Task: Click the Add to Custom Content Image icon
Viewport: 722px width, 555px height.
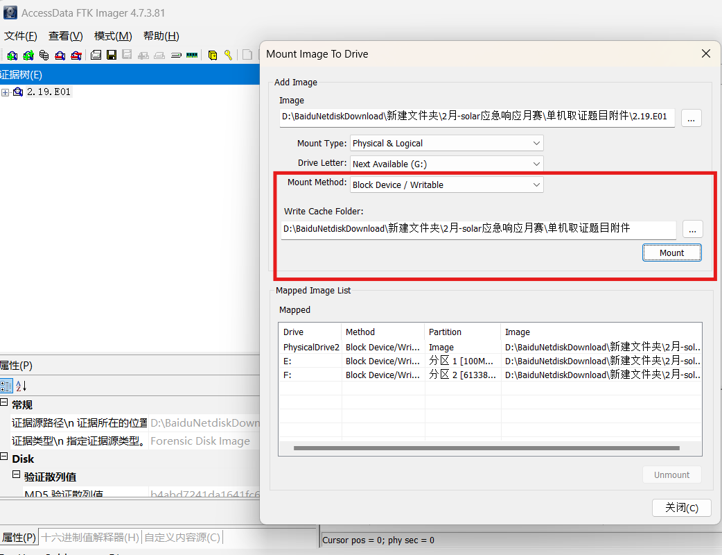Action: coord(143,55)
